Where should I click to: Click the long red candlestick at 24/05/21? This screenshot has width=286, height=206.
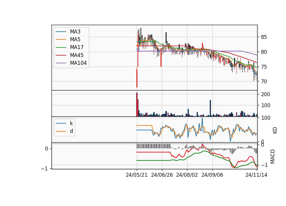(137, 77)
